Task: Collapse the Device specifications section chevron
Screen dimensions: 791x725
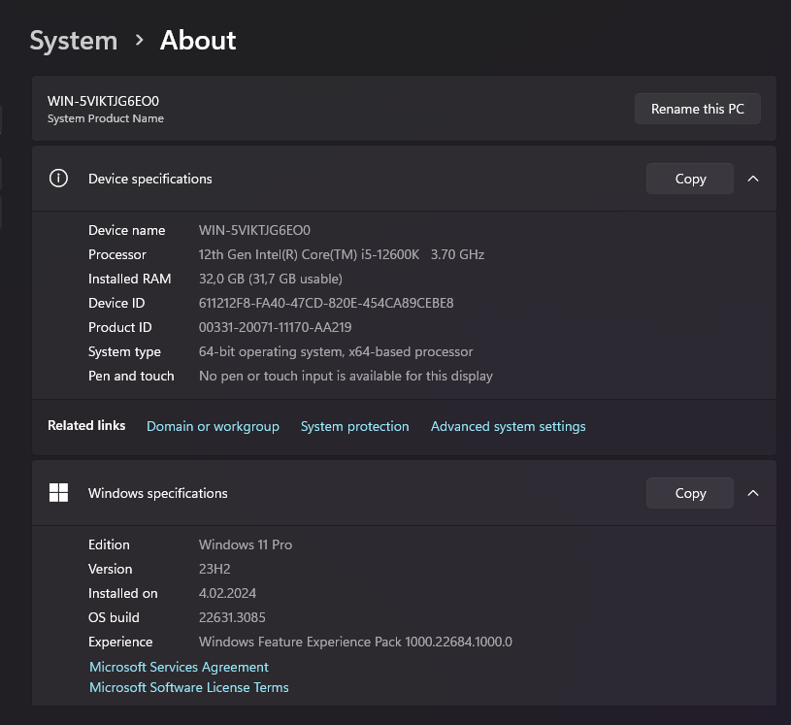Action: click(x=752, y=179)
